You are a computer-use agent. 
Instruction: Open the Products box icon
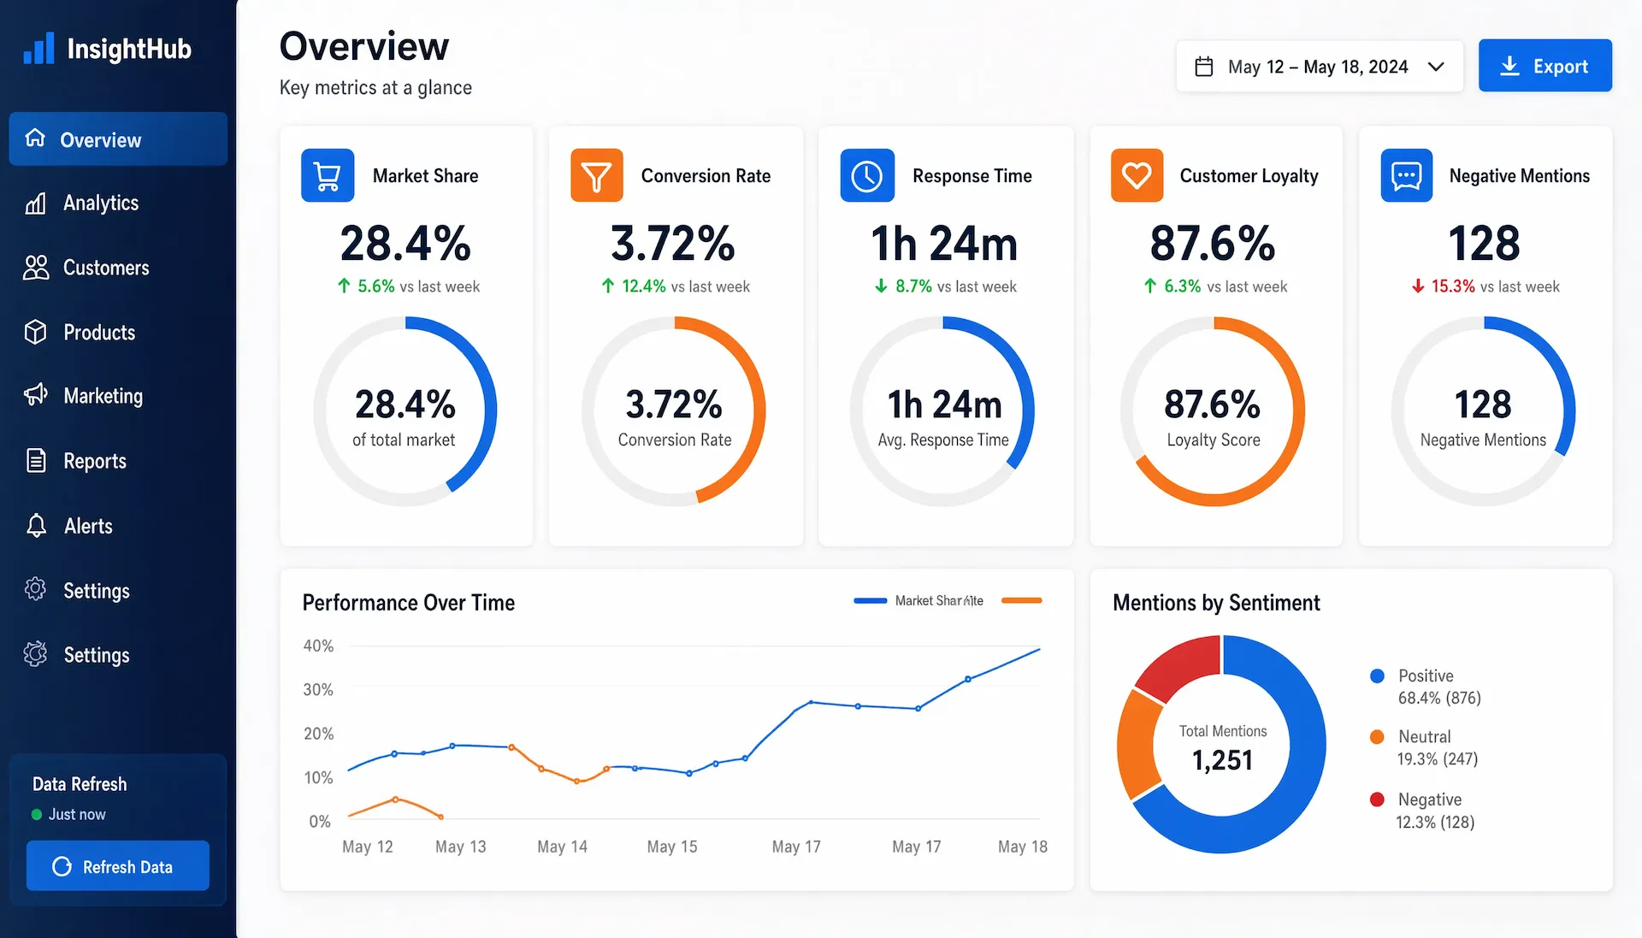(35, 332)
